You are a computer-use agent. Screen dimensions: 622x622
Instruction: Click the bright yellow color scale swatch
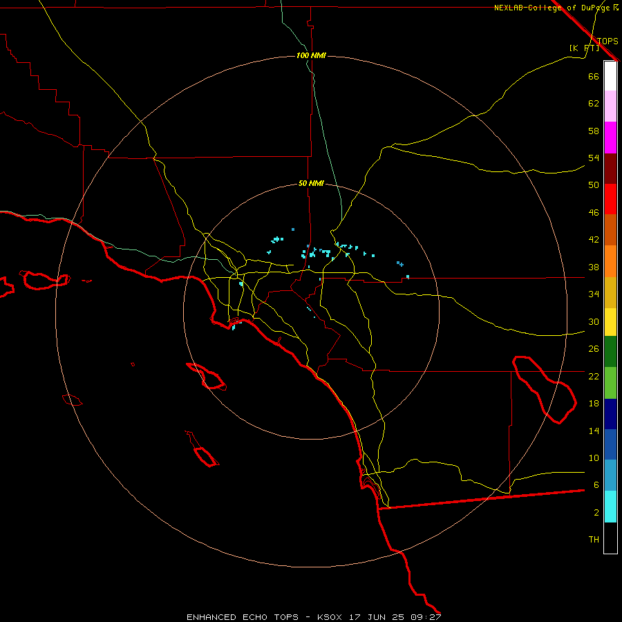(610, 322)
